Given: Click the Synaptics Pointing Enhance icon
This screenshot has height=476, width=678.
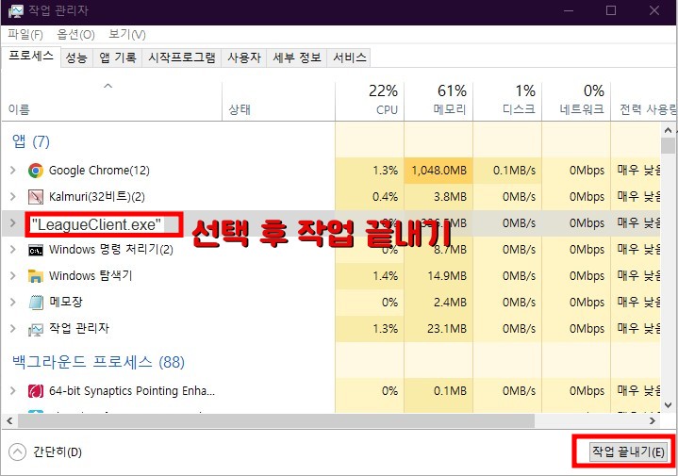Looking at the screenshot, I should tap(36, 391).
